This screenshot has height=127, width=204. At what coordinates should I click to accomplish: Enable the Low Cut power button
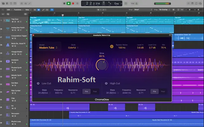pyautogui.click(x=38, y=83)
